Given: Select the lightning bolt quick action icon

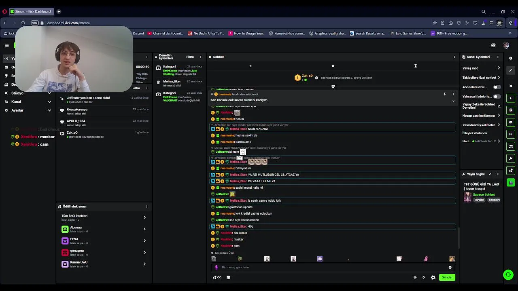Looking at the screenshot, I should [x=511, y=98].
